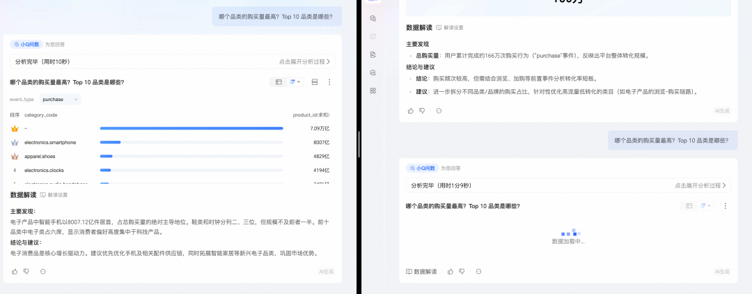The height and width of the screenshot is (294, 752).
Task: Click the vertical split divider handle
Action: 359,144
